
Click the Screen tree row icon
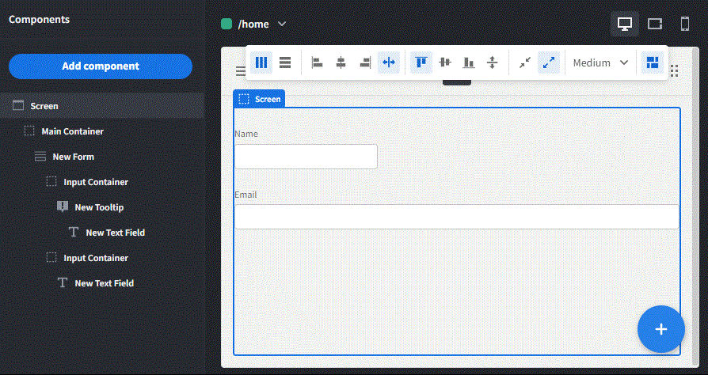[x=18, y=106]
